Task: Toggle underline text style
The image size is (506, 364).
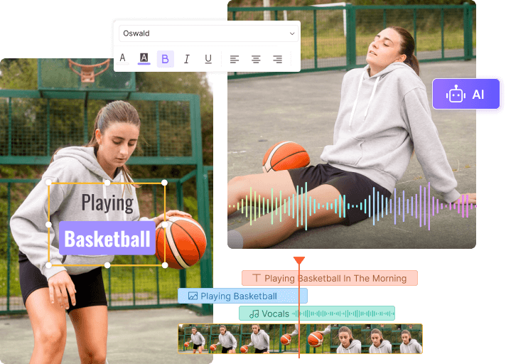Action: pyautogui.click(x=208, y=59)
